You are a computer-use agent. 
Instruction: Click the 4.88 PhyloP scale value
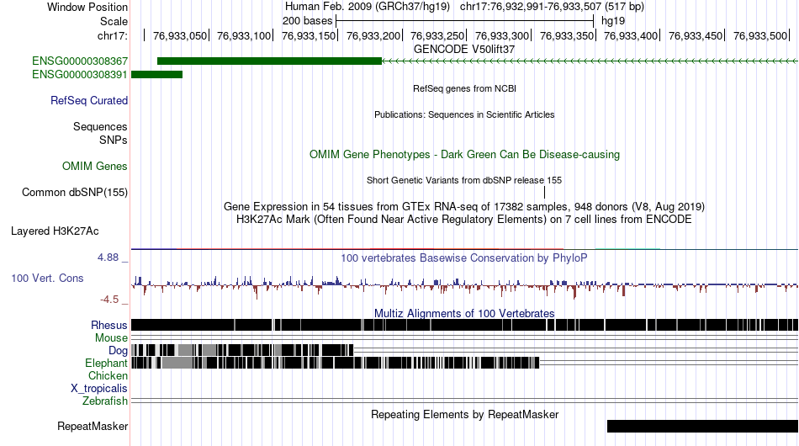(108, 258)
